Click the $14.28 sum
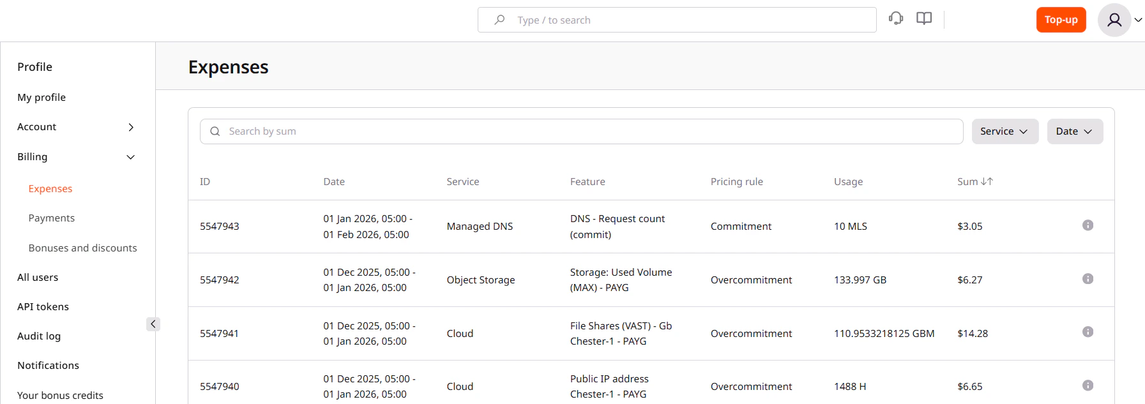 click(x=973, y=333)
